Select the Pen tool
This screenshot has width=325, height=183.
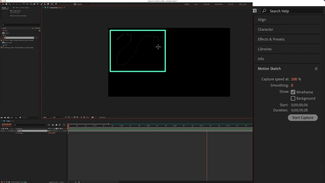[x=34, y=4]
